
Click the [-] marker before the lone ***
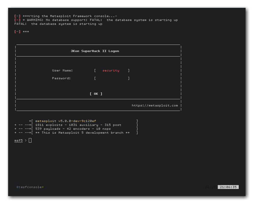click(x=17, y=31)
